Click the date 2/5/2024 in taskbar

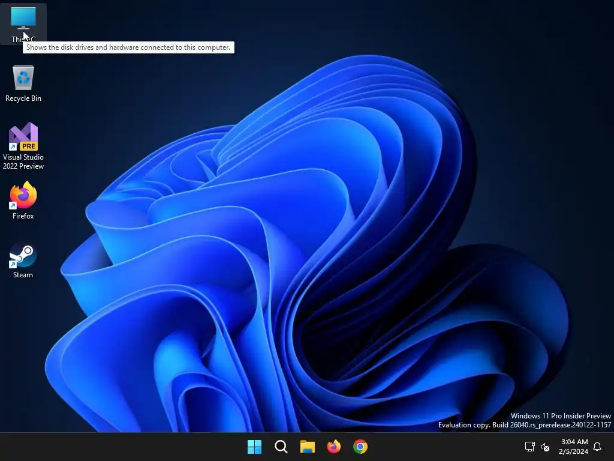click(573, 451)
